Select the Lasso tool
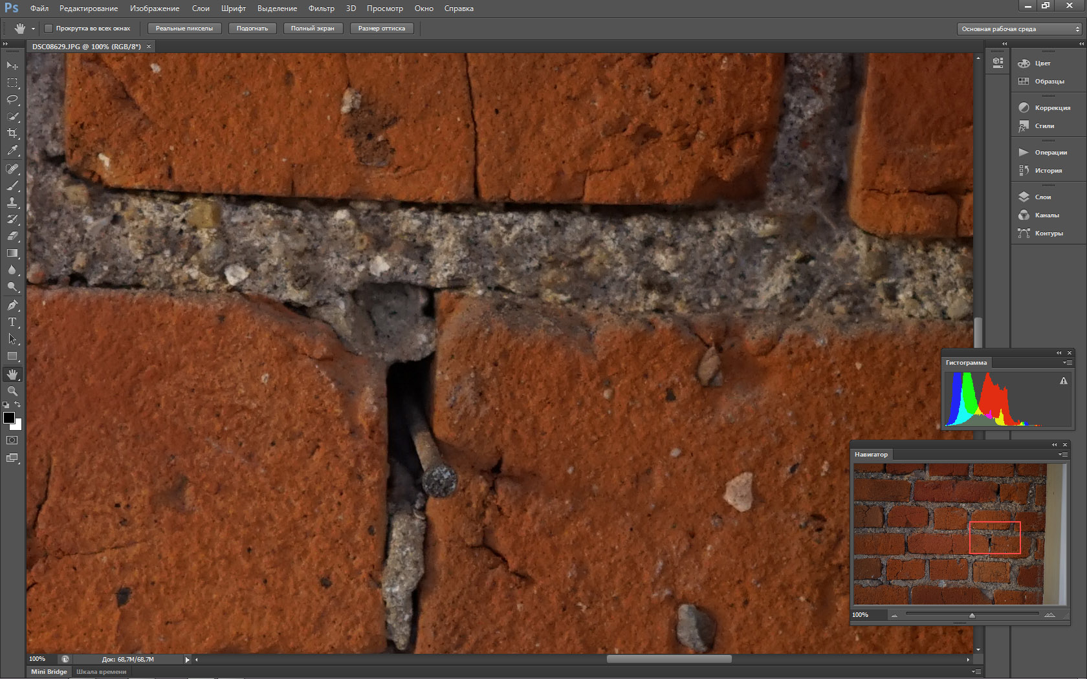 point(12,100)
